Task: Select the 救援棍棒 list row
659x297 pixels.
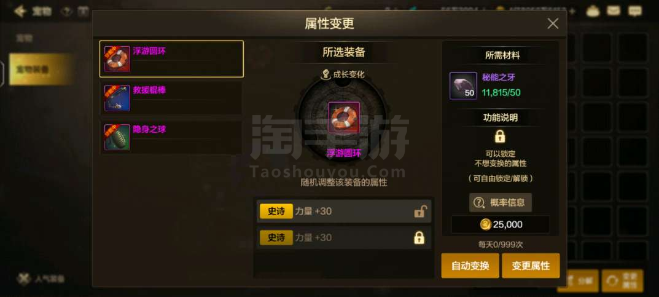Action: tap(171, 98)
